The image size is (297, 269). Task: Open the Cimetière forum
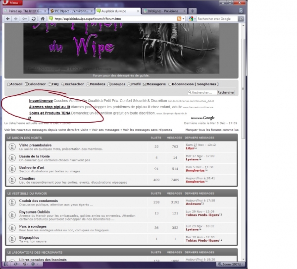[27, 179]
